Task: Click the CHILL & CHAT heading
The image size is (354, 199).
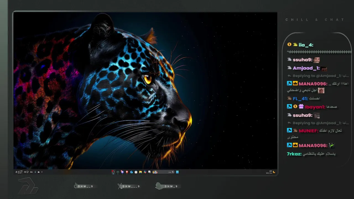Action: pos(315,20)
